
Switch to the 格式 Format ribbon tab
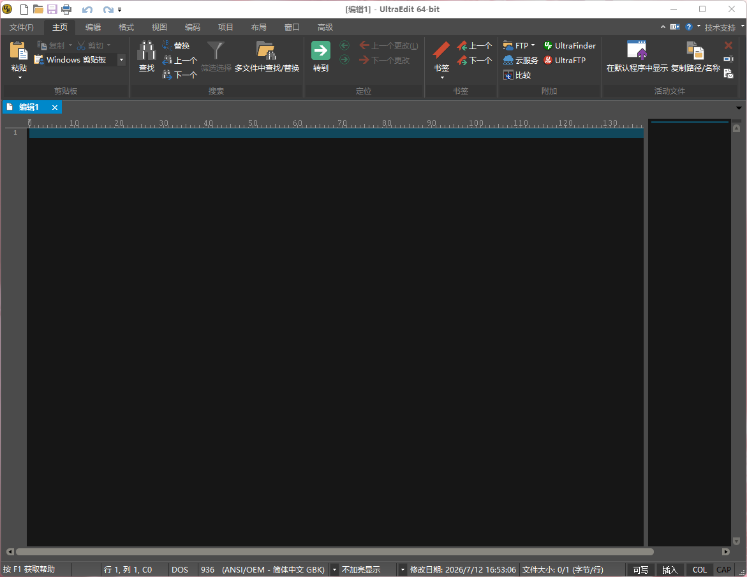pyautogui.click(x=126, y=27)
